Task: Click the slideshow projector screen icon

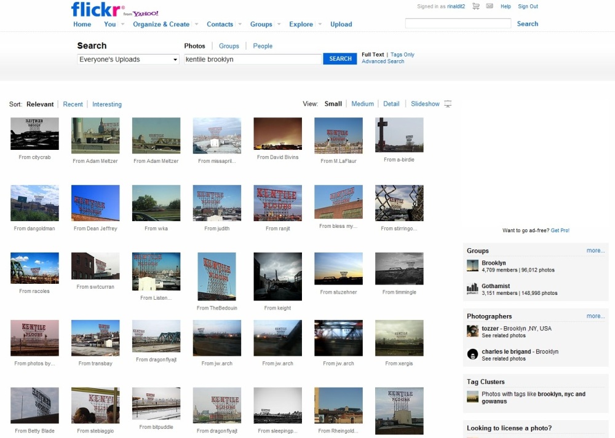Action: coord(448,104)
